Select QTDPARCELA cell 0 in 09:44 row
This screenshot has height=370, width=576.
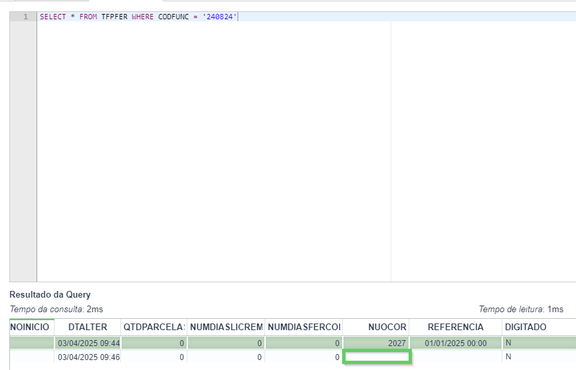(x=154, y=343)
